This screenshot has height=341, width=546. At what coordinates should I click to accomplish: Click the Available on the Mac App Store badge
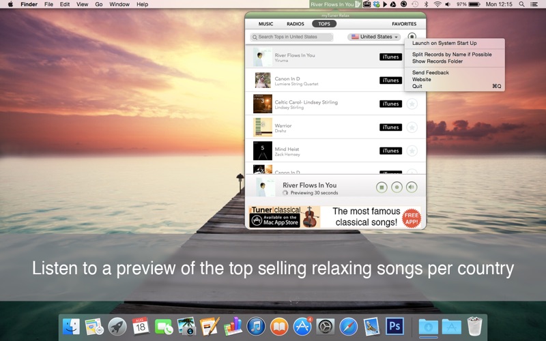point(275,220)
